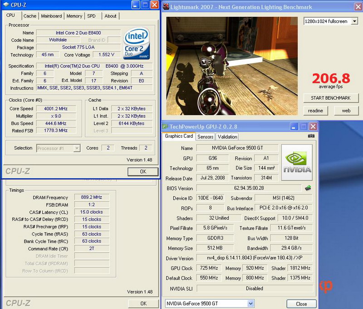Click the Bus Interface field PCI-E 2.0 x16
This screenshot has width=363, height=309.
tap(284, 208)
